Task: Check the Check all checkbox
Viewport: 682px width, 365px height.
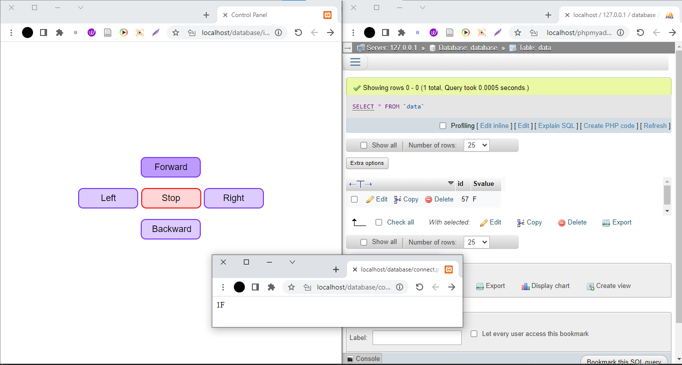Action: [379, 222]
